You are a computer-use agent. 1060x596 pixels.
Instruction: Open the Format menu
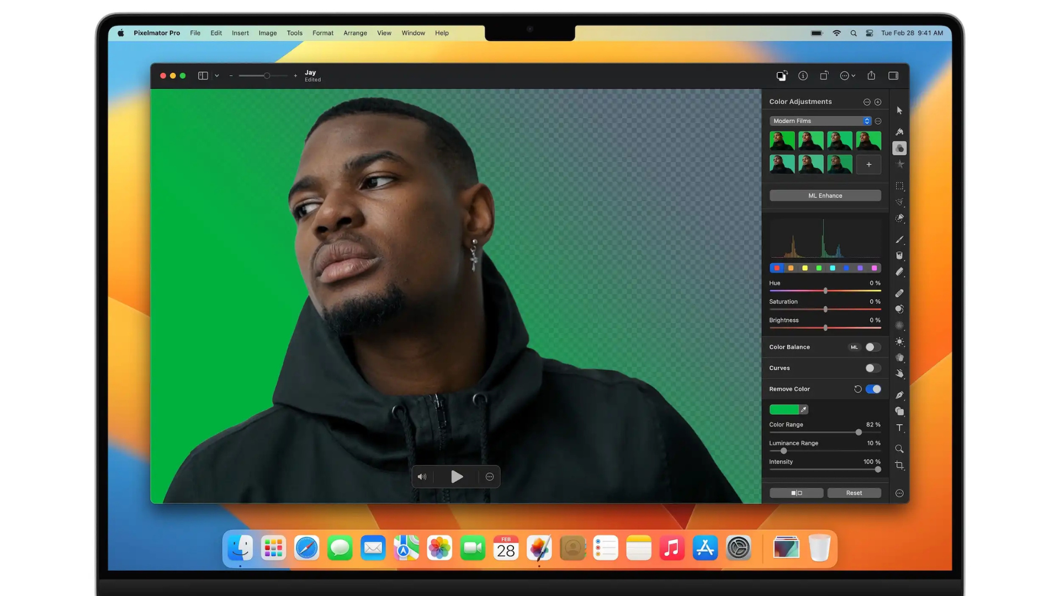pos(322,33)
